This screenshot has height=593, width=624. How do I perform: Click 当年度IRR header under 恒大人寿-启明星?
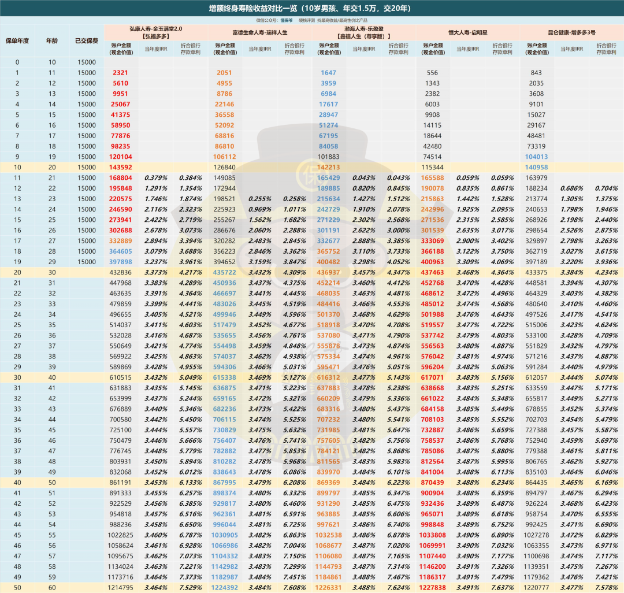click(467, 49)
